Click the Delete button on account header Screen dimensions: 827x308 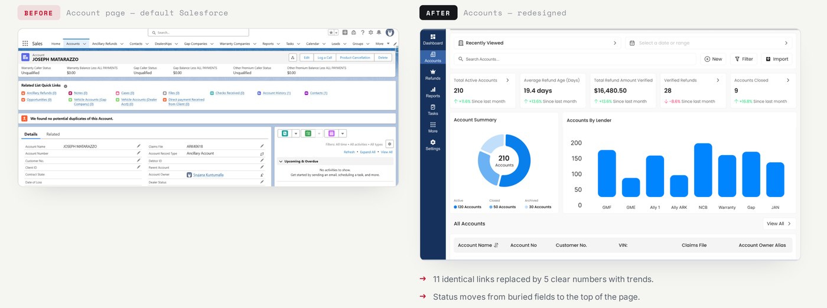point(383,57)
